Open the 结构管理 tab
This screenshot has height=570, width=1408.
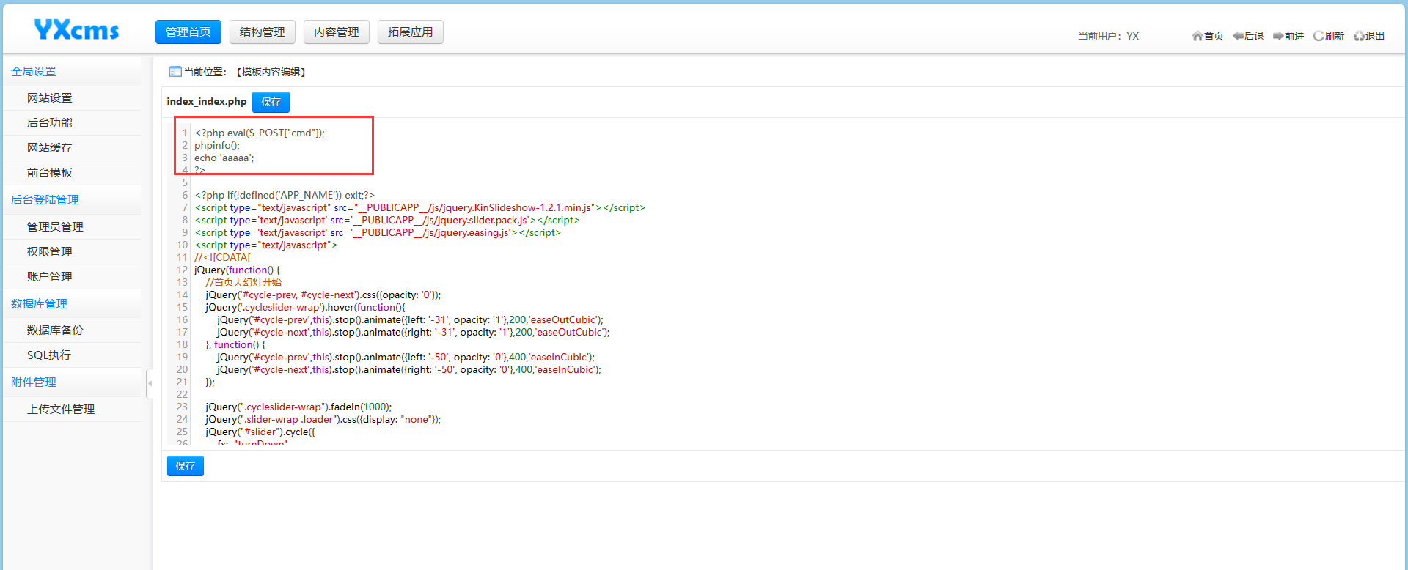pyautogui.click(x=262, y=32)
